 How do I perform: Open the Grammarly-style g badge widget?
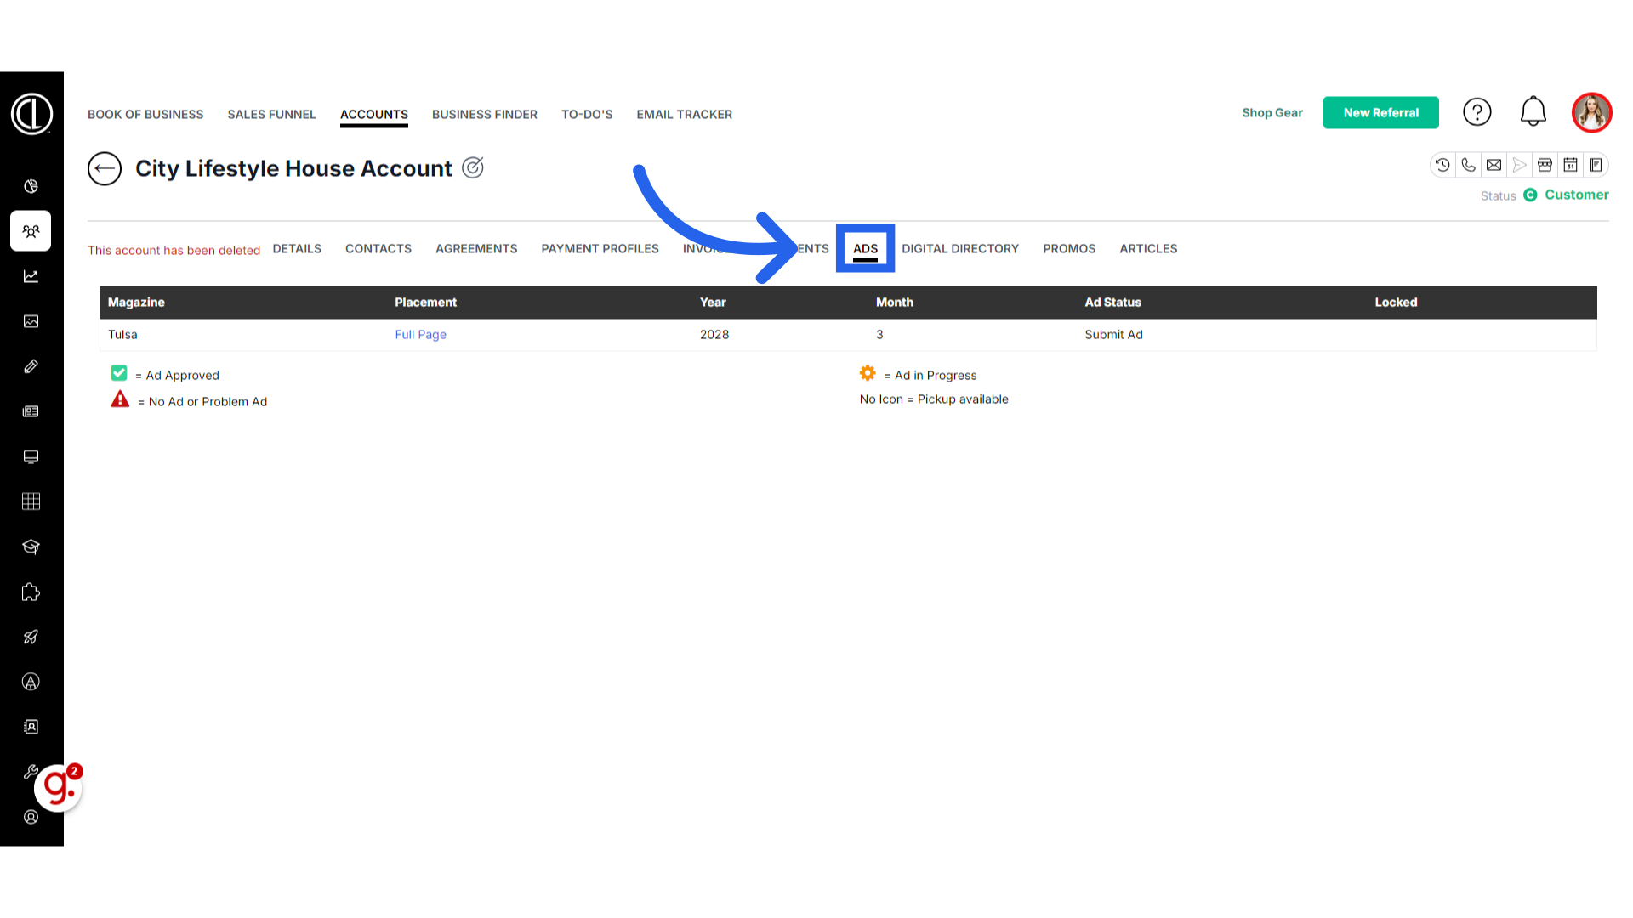coord(58,787)
